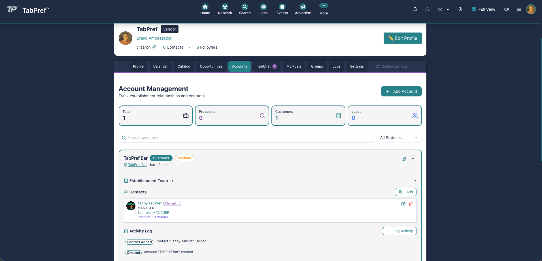Click the Edit Profile button
542x261 pixels.
coord(403,38)
